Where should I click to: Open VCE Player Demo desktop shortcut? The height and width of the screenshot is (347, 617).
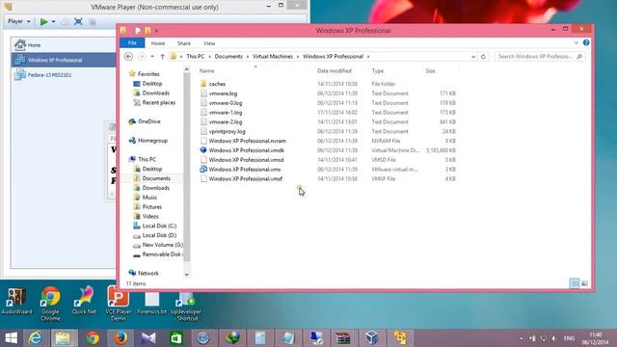[x=118, y=304]
